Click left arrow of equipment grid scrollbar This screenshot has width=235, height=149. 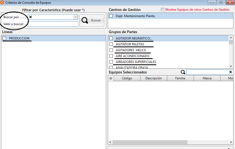(110, 142)
